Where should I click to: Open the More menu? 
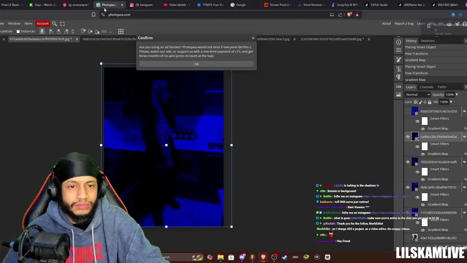click(28, 23)
